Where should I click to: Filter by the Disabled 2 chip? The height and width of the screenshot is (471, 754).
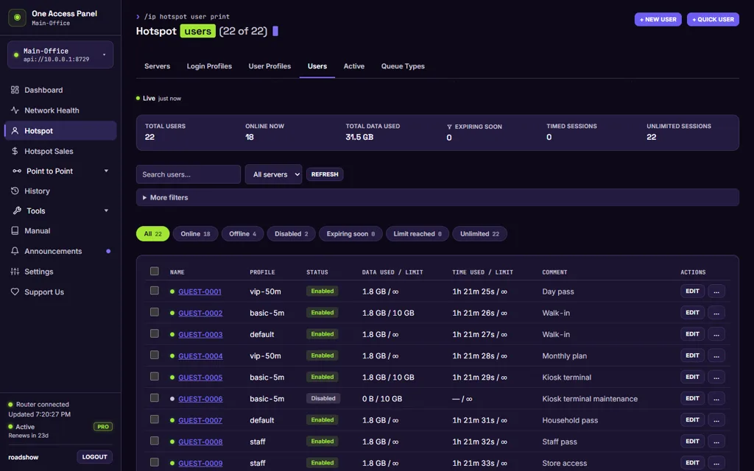(292, 234)
